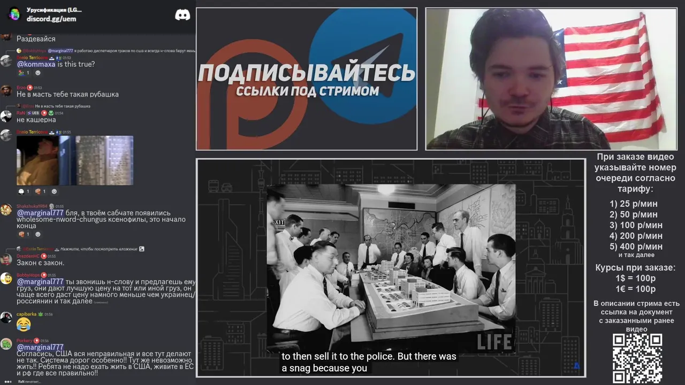Click the @kommaxa mention
Viewport: 685px width, 385px height.
click(x=36, y=64)
